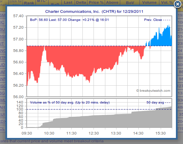Click the BoV column header behind popup
Viewport: 183px width, 144px height.
pos(130,3)
